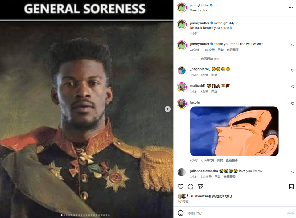Screen dimensions: 296x218
Task: Jump to first carousel dot indicator
Action: (62, 215)
